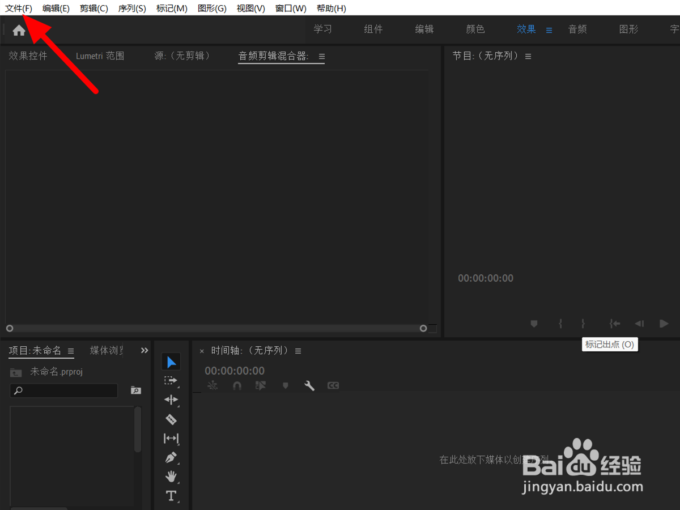Select the Slip tool
Screen dimensions: 680x510
coord(171,438)
